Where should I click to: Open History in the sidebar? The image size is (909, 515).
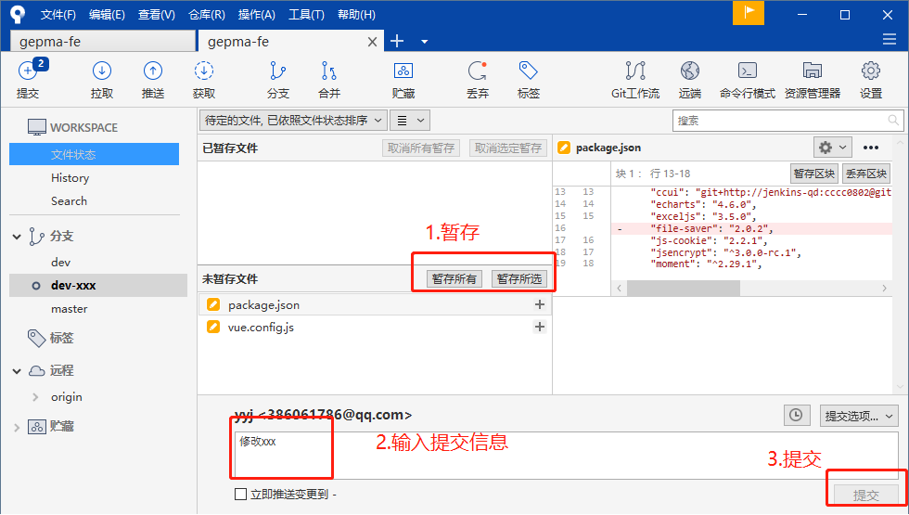tap(70, 178)
